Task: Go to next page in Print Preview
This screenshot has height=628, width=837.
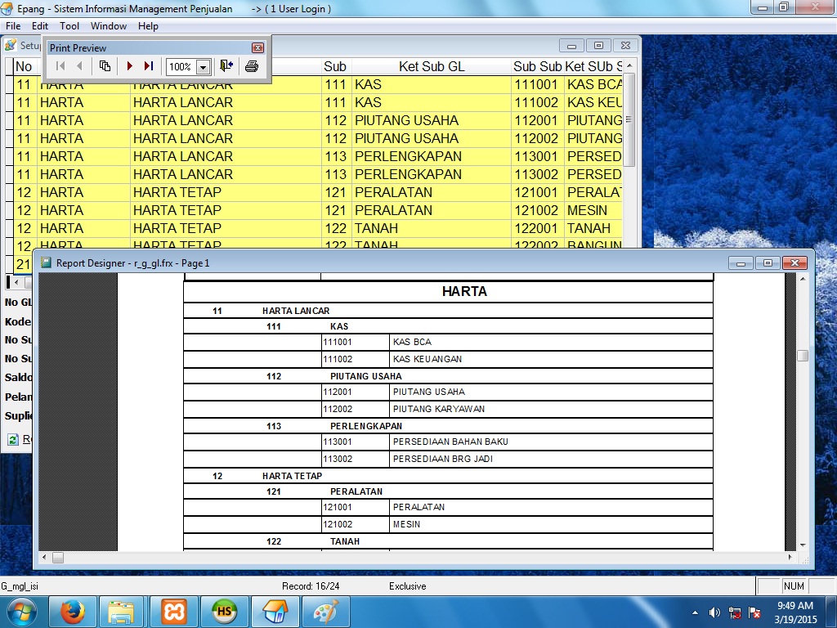Action: tap(129, 66)
